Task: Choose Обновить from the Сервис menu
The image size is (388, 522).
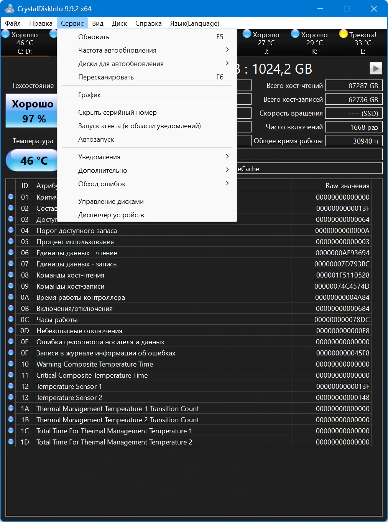Action: [147, 37]
